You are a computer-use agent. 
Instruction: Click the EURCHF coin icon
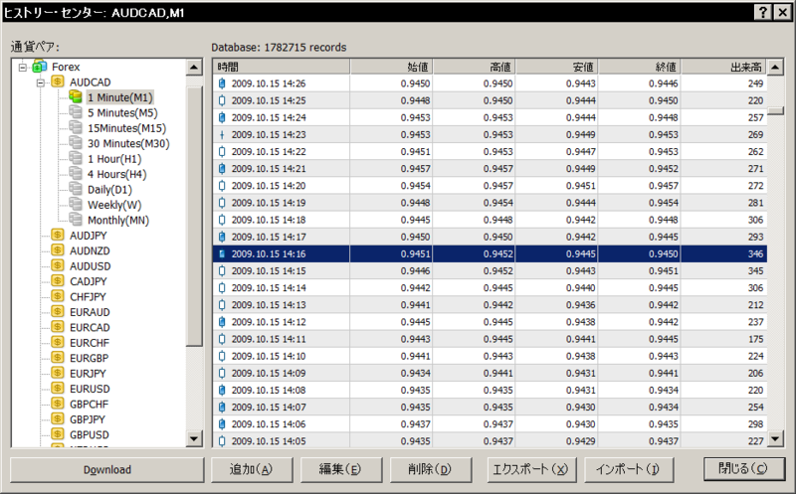tap(58, 342)
